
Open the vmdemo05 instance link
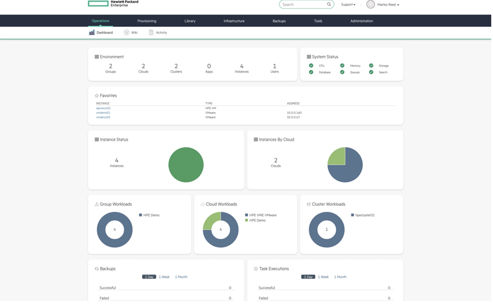point(103,117)
